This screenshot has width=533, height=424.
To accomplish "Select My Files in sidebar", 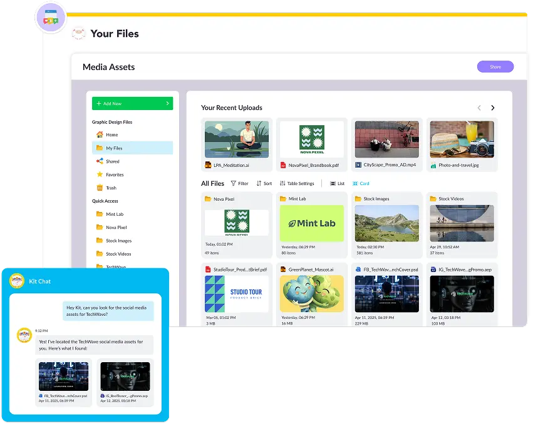I will point(133,148).
